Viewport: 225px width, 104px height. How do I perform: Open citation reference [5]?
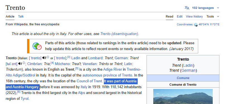[77, 69]
